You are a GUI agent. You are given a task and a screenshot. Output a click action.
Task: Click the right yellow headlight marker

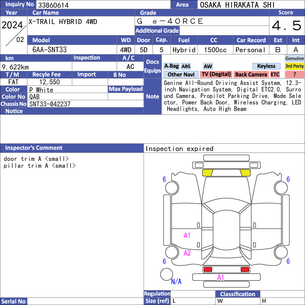pyautogui.click(x=245, y=173)
